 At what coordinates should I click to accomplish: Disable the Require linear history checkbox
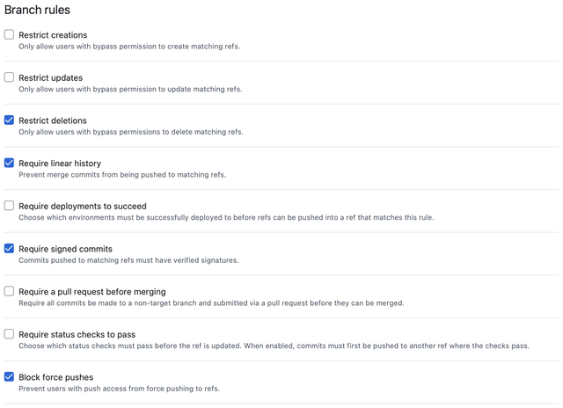coord(9,163)
